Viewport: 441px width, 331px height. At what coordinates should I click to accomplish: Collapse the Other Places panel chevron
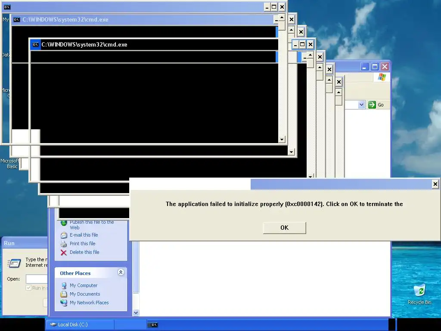121,272
